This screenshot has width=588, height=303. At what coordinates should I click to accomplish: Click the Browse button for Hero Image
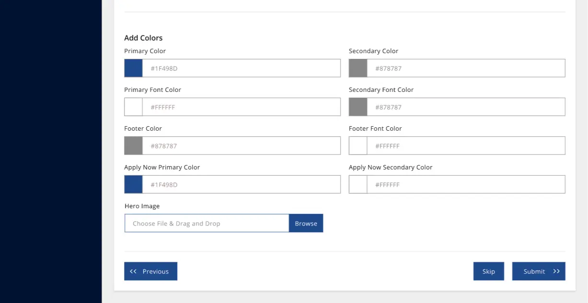click(306, 223)
